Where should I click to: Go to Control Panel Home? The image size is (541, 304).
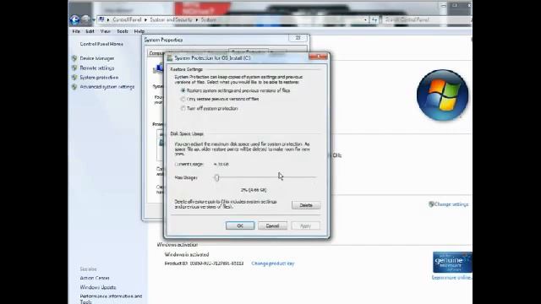[101, 44]
